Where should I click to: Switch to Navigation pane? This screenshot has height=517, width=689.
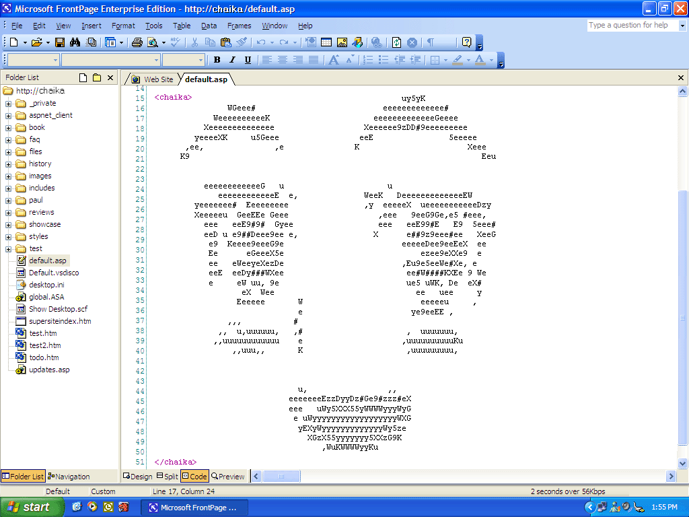pos(69,476)
